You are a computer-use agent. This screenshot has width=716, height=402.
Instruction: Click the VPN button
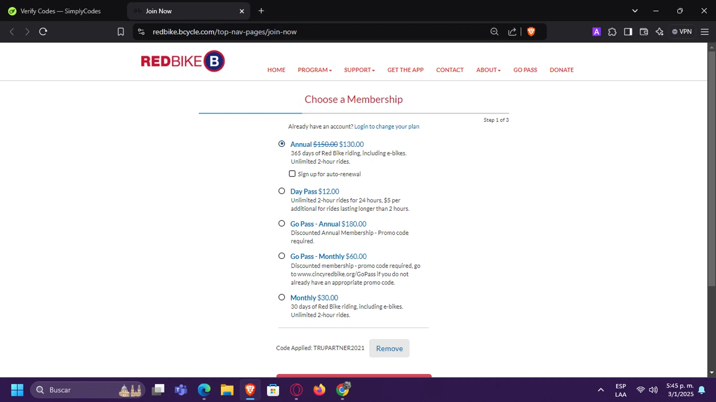coord(682,31)
